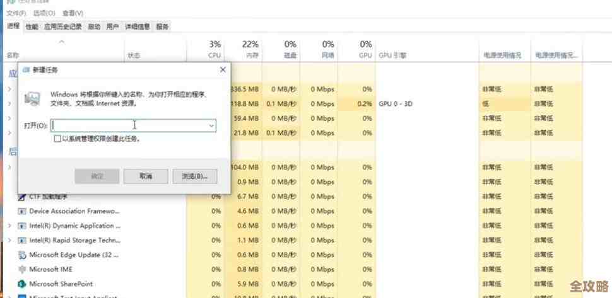Switch to the 进程 tab

coord(13,26)
